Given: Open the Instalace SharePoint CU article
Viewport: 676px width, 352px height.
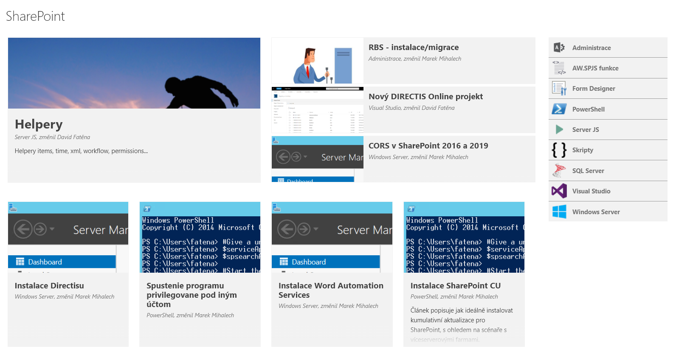Looking at the screenshot, I should click(x=456, y=286).
